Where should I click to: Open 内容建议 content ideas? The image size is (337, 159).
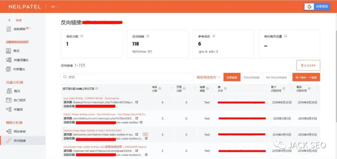click(16, 69)
